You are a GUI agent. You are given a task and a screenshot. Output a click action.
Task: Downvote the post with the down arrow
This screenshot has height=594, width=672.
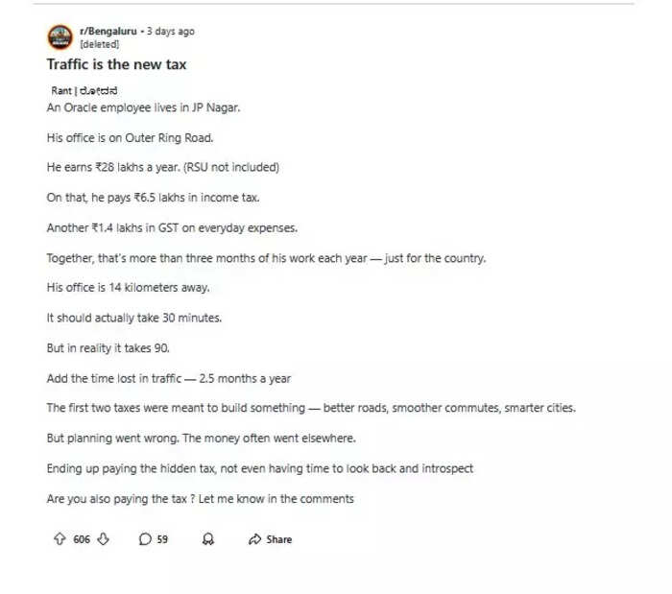coord(103,538)
